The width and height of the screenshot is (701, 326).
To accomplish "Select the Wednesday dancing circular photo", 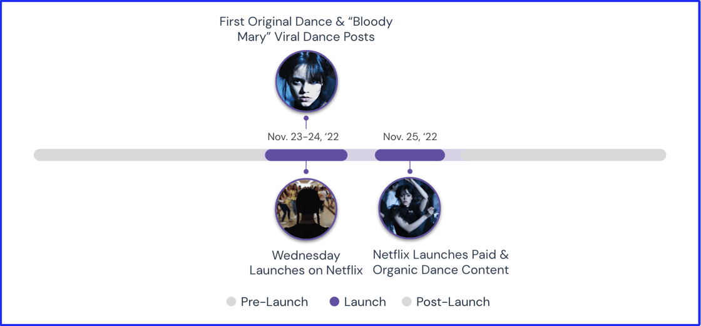I will click(x=410, y=208).
